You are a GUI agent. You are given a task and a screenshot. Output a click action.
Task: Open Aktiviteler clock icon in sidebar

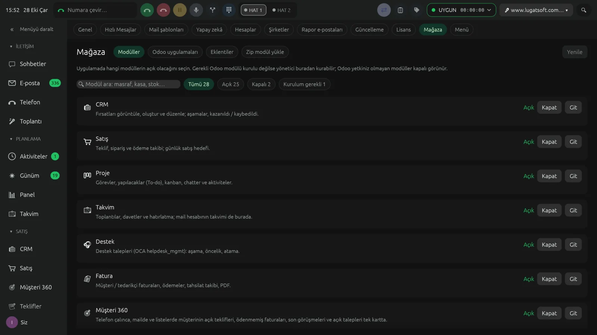pyautogui.click(x=12, y=156)
